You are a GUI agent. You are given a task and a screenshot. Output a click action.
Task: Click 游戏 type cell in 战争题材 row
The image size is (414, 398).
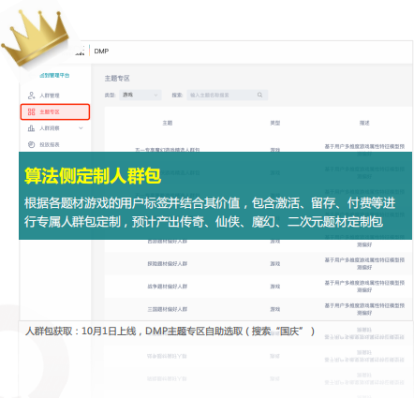point(275,287)
